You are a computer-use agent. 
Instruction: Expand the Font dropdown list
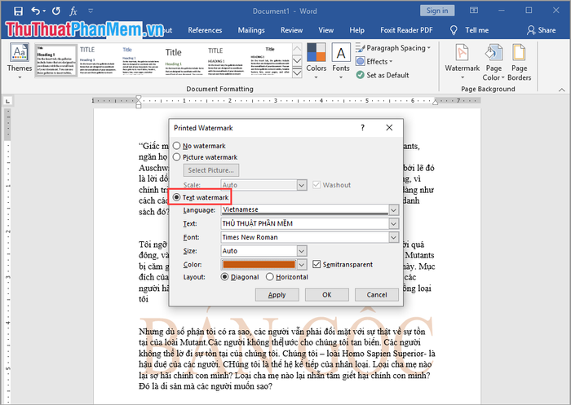click(393, 237)
